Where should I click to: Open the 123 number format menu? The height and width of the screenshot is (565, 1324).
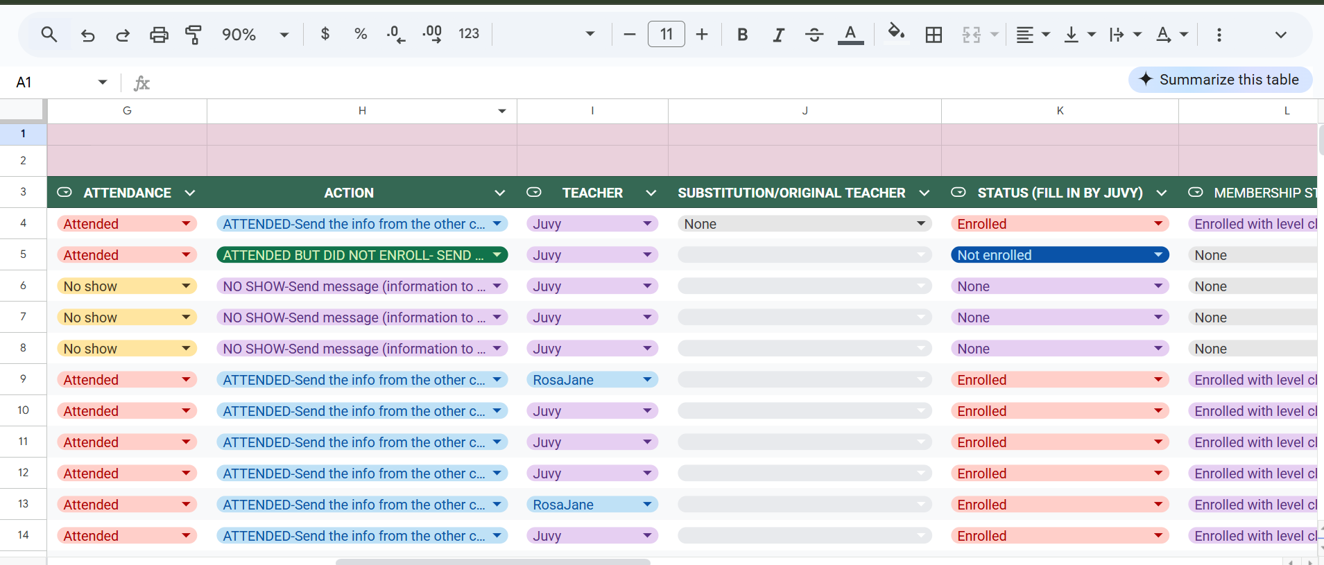pos(469,34)
